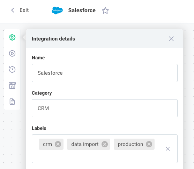Click the Salesforce title in header
The width and height of the screenshot is (194, 169).
82,10
